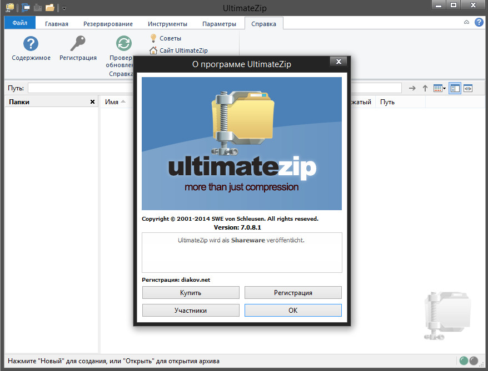Image resolution: width=488 pixels, height=371 pixels.
Task: Open the view mode dropdown
Action: click(440, 89)
